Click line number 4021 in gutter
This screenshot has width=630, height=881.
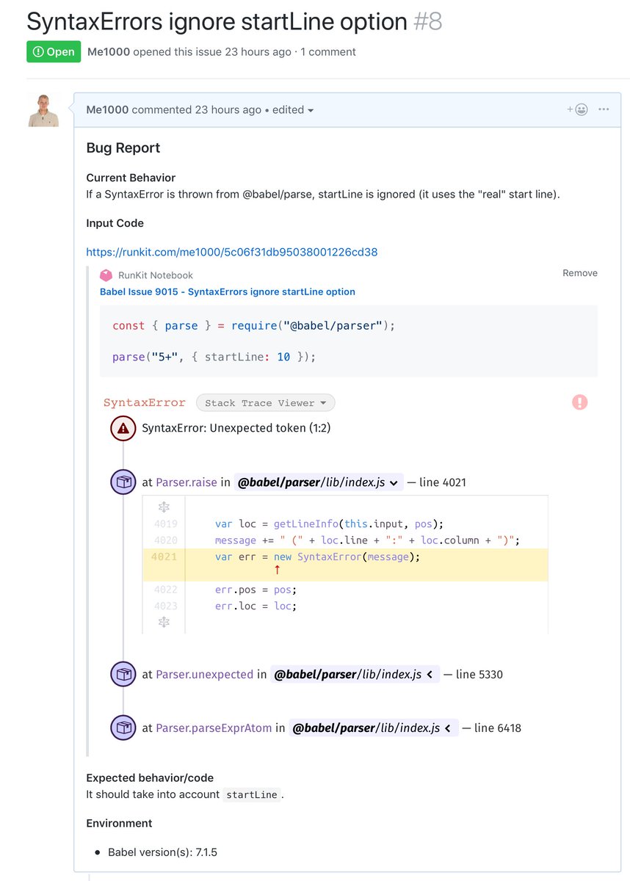tap(164, 556)
